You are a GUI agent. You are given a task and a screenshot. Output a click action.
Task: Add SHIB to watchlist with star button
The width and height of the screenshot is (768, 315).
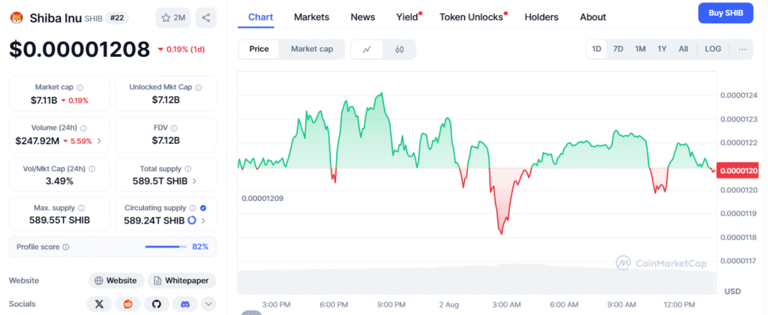tap(173, 18)
